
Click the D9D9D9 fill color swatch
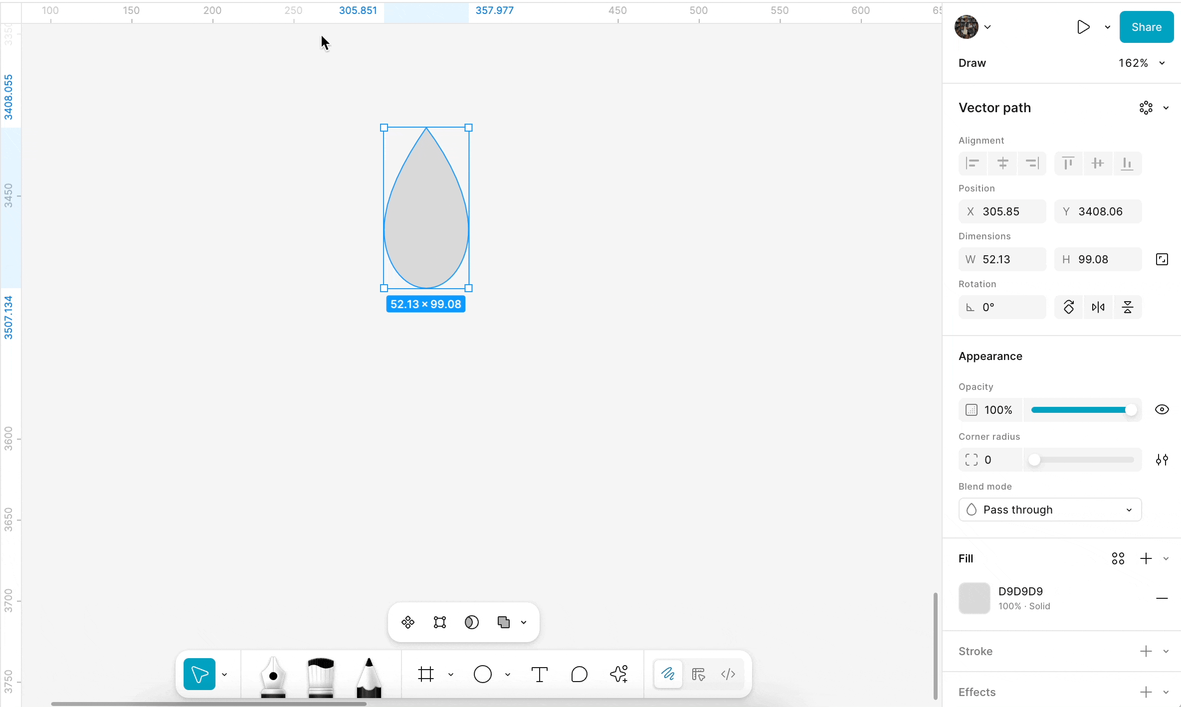click(x=974, y=598)
